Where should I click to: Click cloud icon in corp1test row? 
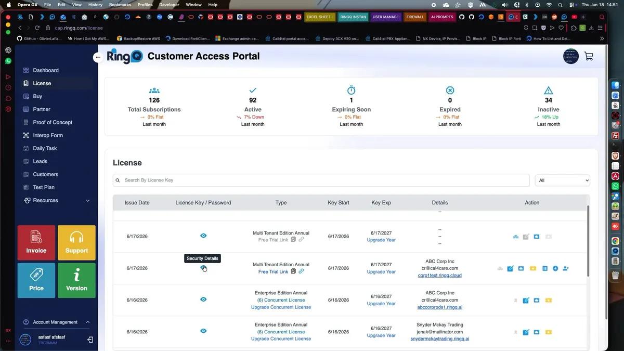521,268
